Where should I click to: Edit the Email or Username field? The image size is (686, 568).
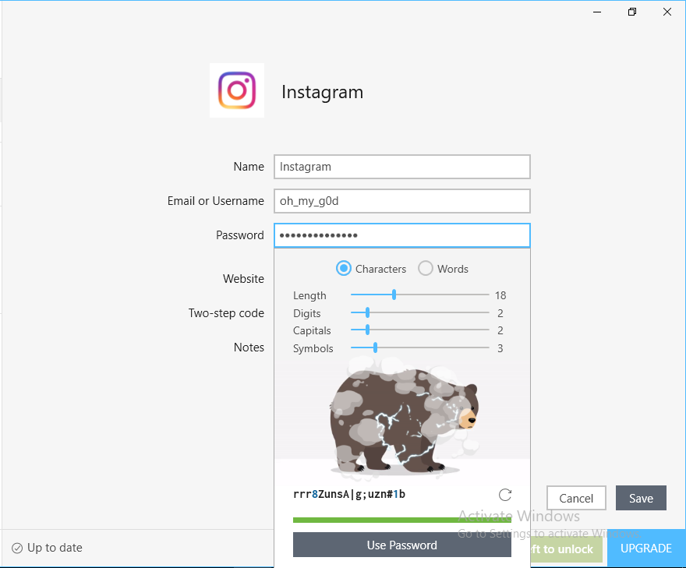click(x=402, y=201)
